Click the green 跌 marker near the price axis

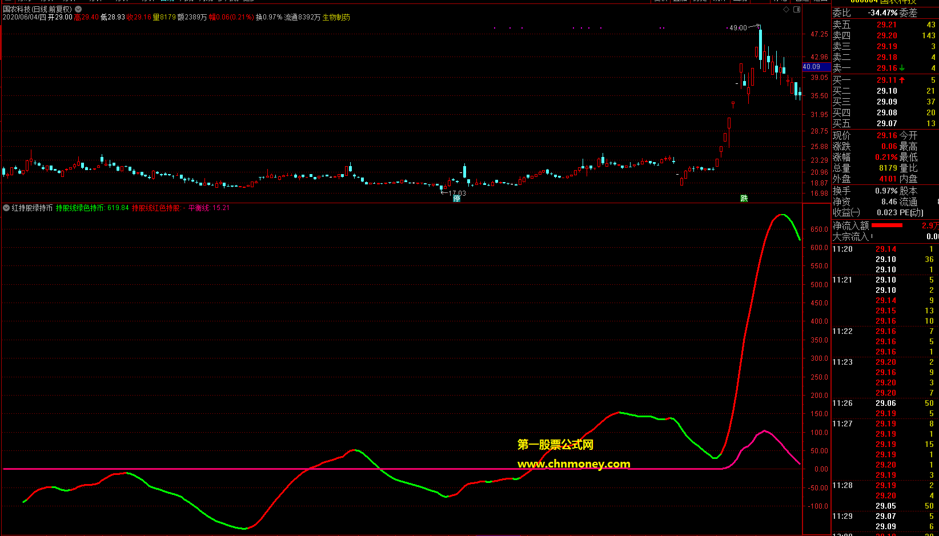coord(744,198)
